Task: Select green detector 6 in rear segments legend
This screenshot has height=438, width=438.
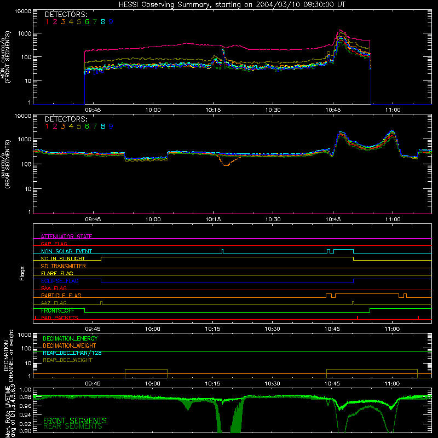Action: [x=87, y=126]
